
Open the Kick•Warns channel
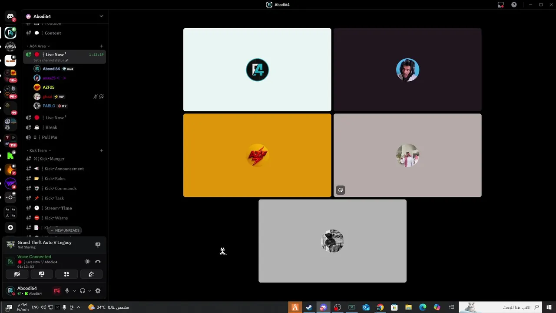64,218
